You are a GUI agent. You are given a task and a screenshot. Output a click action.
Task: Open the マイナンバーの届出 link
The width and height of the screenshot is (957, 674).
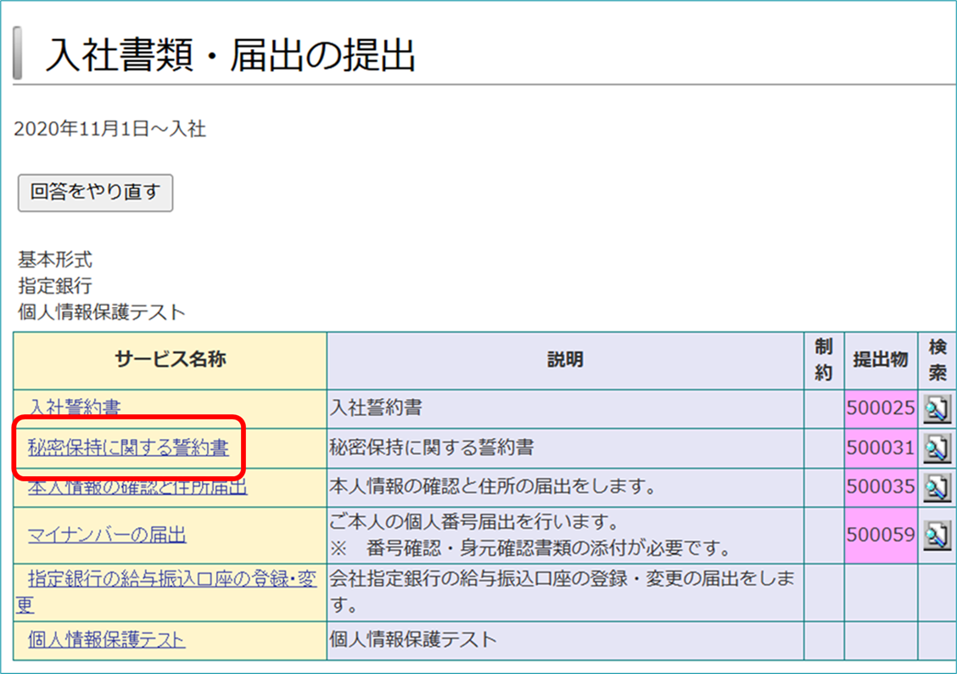coord(107,535)
